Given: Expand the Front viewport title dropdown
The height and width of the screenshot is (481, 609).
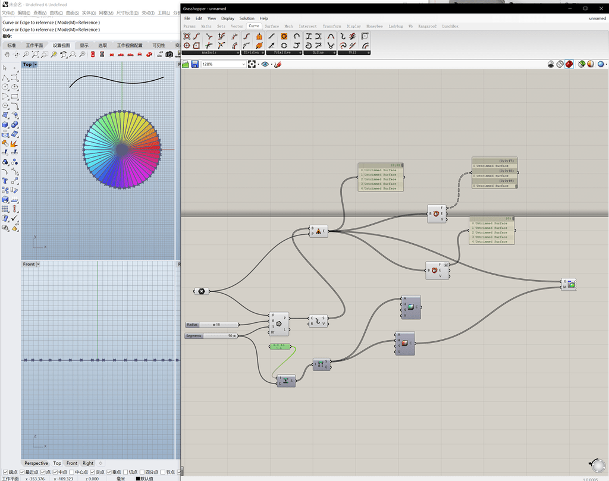Looking at the screenshot, I should click(x=38, y=264).
